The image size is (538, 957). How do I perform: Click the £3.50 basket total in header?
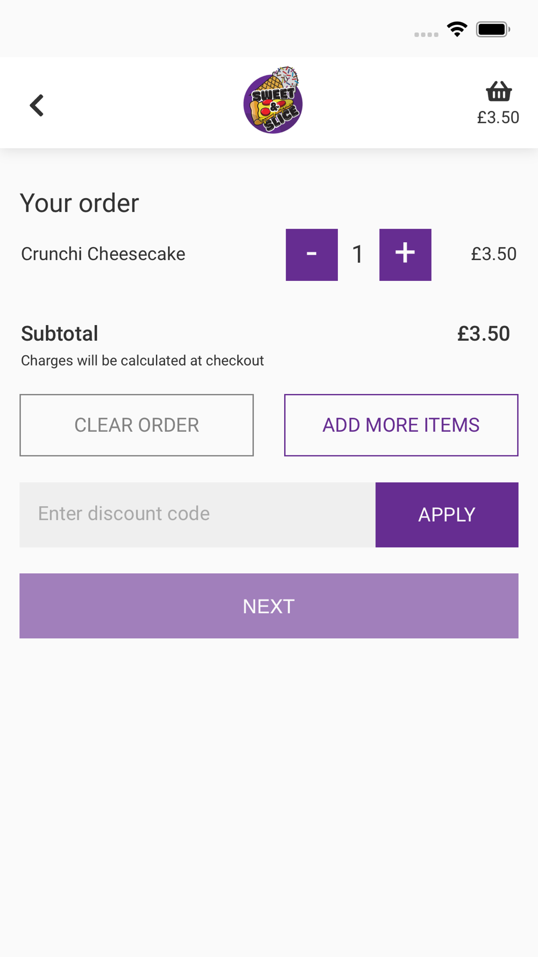[498, 117]
